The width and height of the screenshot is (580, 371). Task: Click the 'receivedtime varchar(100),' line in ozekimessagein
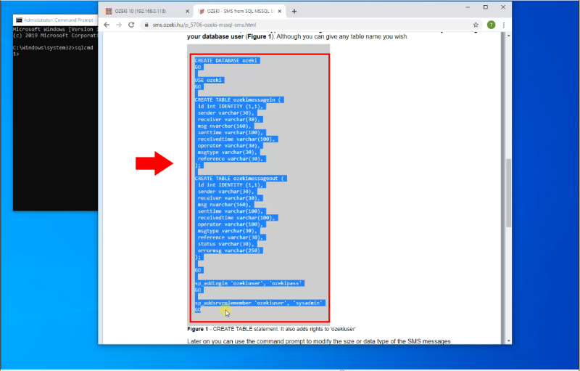236,139
